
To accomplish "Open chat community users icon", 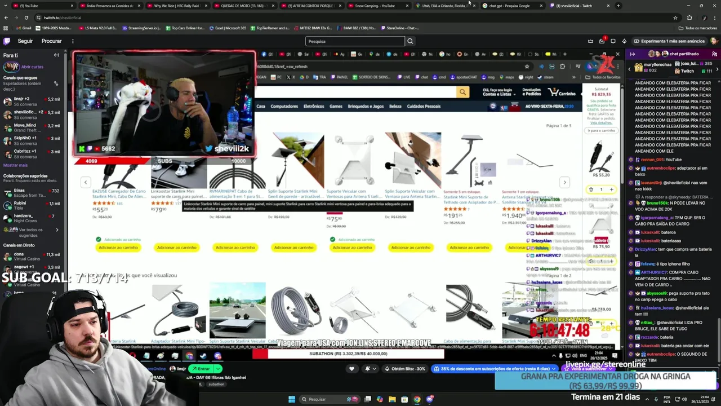I will 715,54.
